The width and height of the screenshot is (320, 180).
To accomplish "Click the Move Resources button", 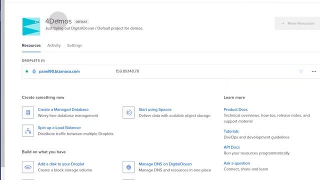I will (297, 23).
